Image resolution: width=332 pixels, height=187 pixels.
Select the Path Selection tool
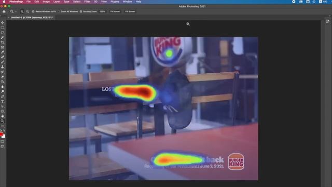coord(3,106)
